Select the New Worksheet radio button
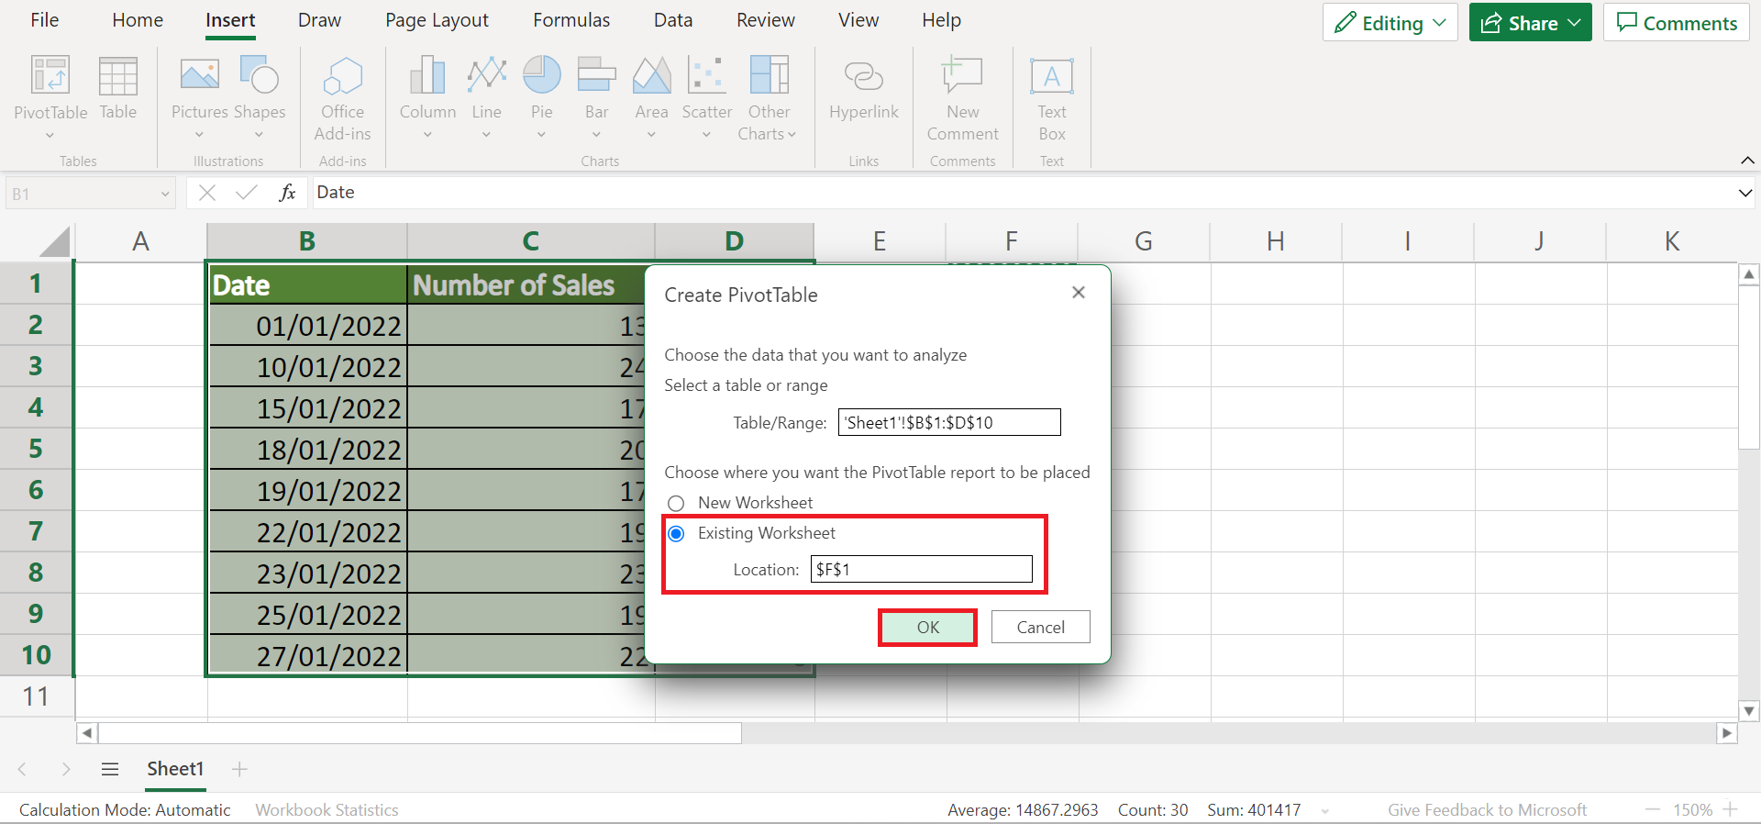Screen dimensions: 1761x824 point(676,503)
